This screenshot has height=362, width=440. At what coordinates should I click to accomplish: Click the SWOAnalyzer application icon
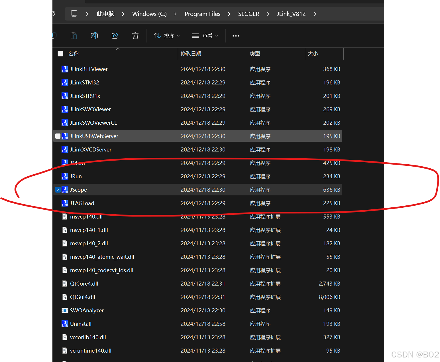[65, 310]
